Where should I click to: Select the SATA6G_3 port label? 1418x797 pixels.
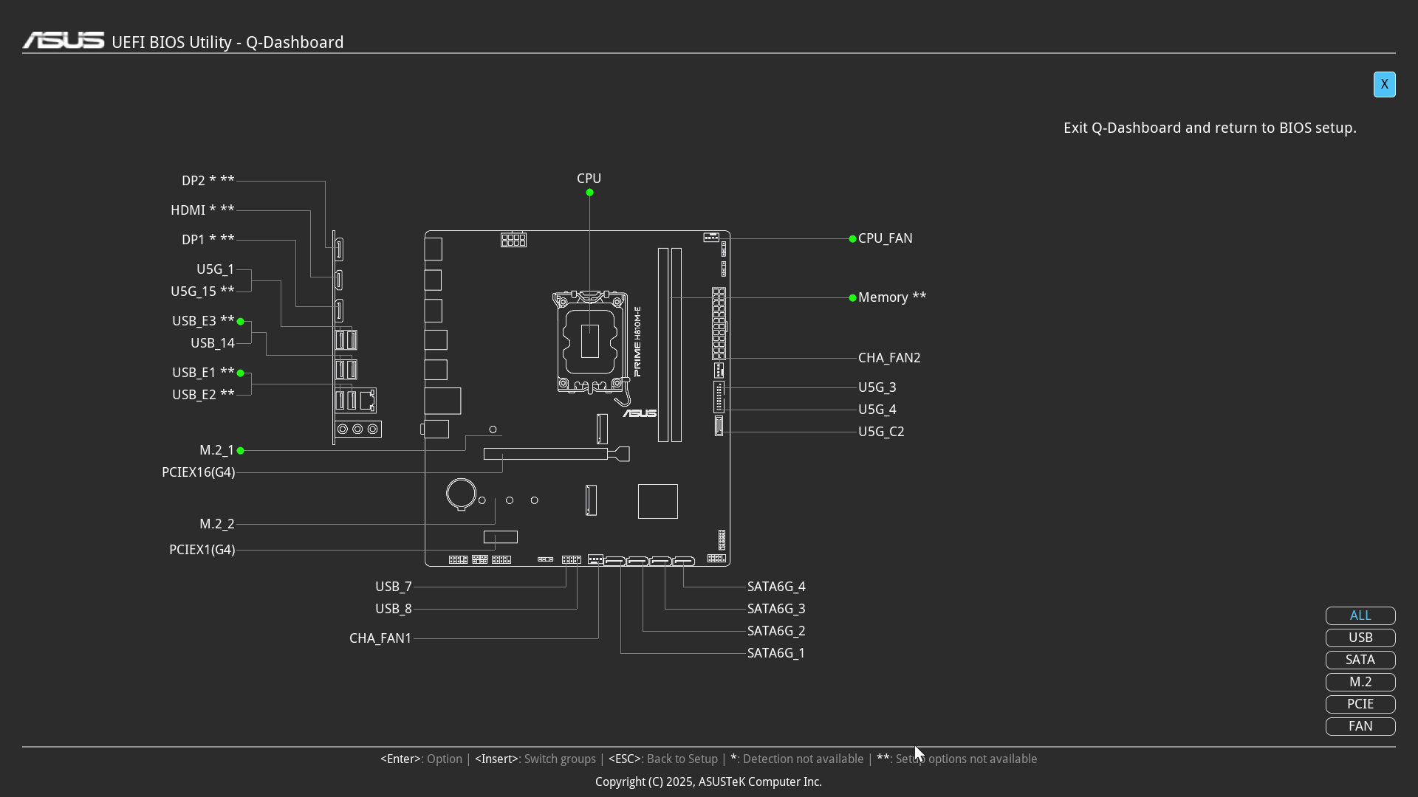(776, 609)
